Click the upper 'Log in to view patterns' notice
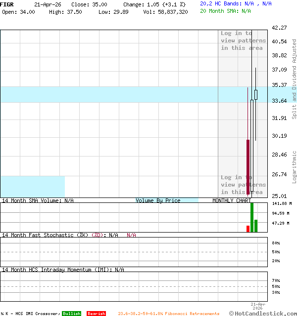This screenshot has width=297, height=316. (243, 41)
